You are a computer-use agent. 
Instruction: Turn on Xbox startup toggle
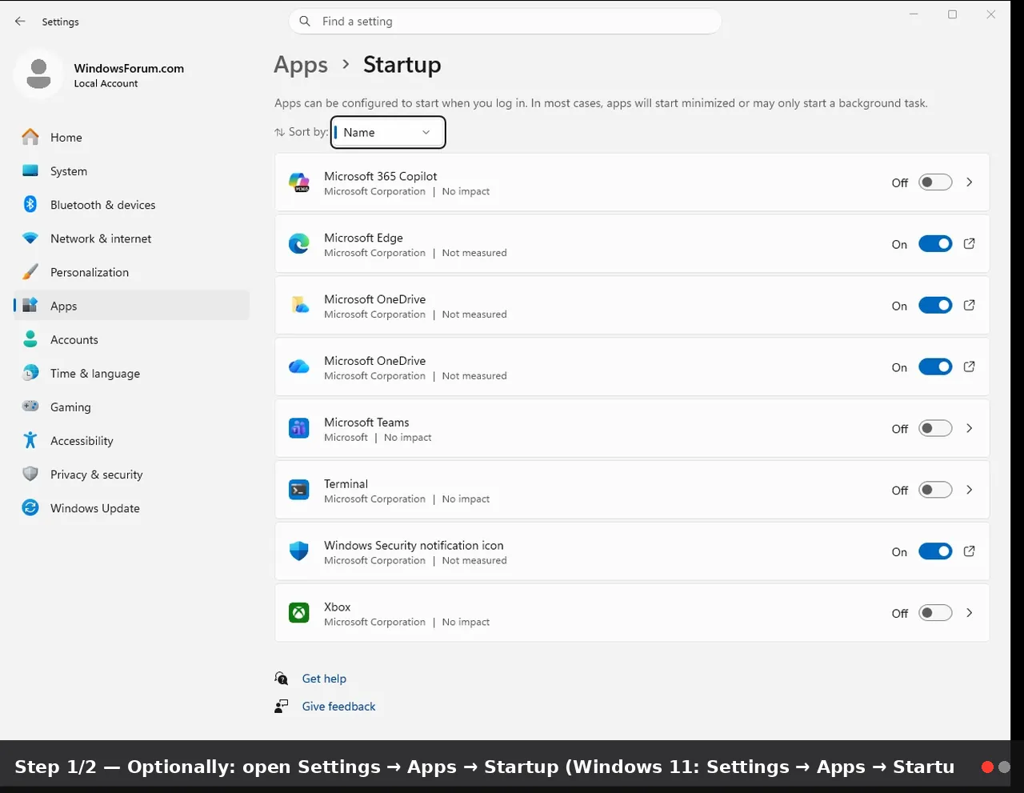pos(935,613)
